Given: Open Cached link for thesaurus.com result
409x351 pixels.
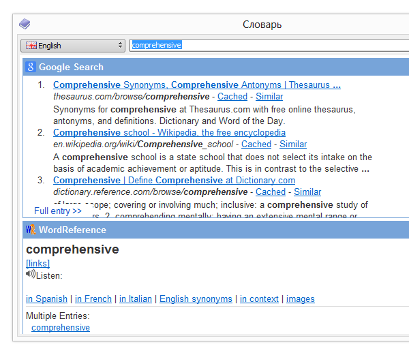Looking at the screenshot, I should pyautogui.click(x=232, y=97).
